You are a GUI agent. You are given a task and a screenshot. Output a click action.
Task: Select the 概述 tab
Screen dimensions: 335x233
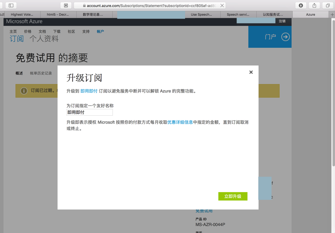coord(19,73)
